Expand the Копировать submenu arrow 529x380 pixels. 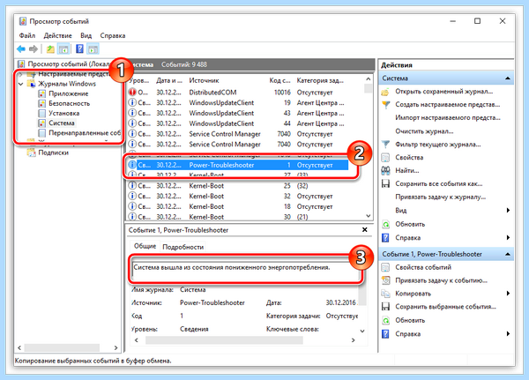[x=508, y=294]
